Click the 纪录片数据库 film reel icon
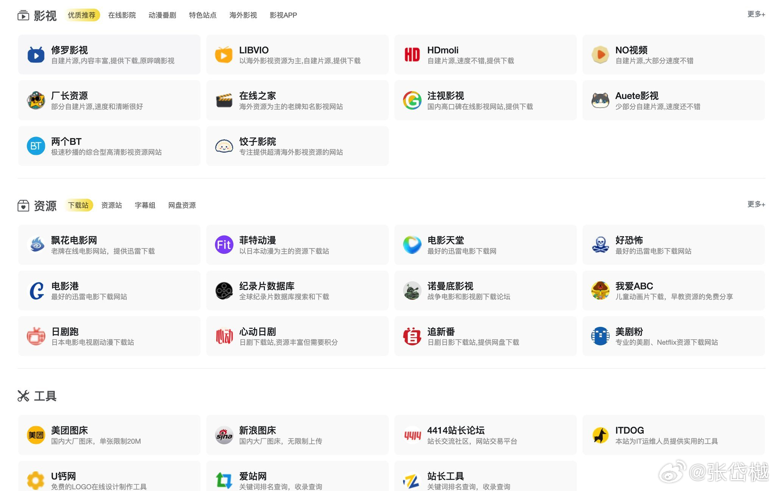Viewport: 775px width, 491px height. click(x=224, y=291)
